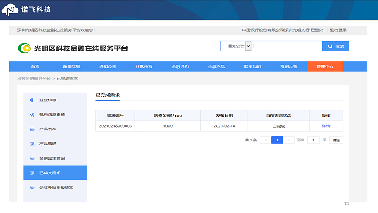Click the next page arrow button
Image resolution: width=378 pixels, height=213 pixels.
(x=289, y=140)
